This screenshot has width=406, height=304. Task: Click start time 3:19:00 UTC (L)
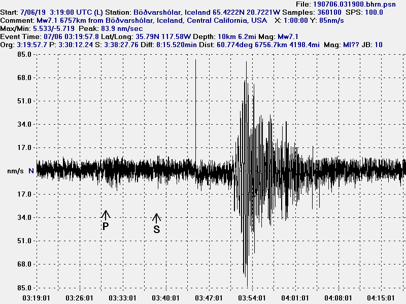point(77,12)
